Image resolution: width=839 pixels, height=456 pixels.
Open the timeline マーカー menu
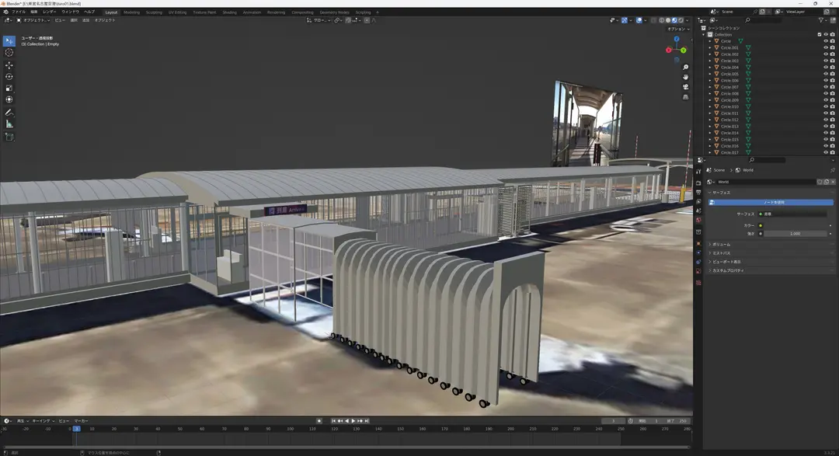[x=82, y=421]
